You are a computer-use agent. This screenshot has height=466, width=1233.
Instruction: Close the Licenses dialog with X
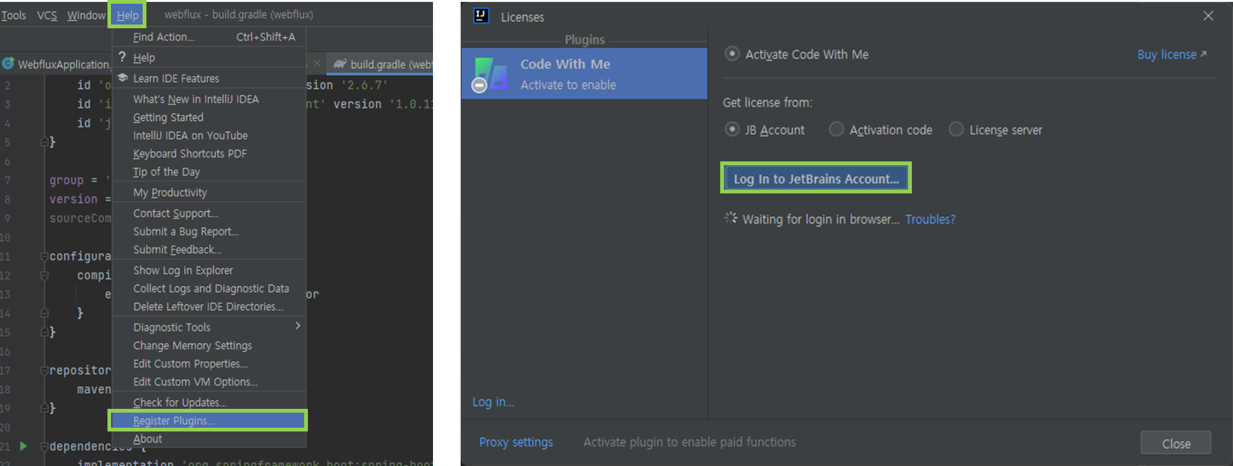point(1208,16)
